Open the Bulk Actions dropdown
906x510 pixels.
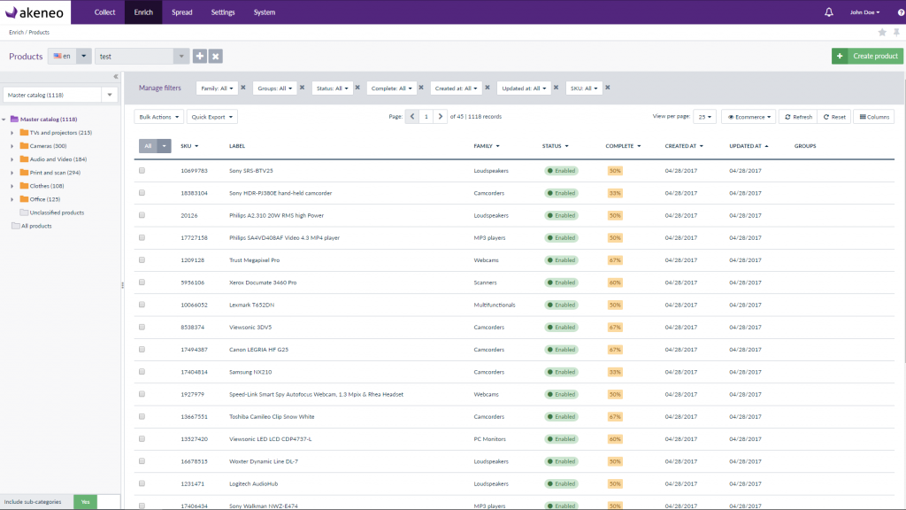[159, 117]
